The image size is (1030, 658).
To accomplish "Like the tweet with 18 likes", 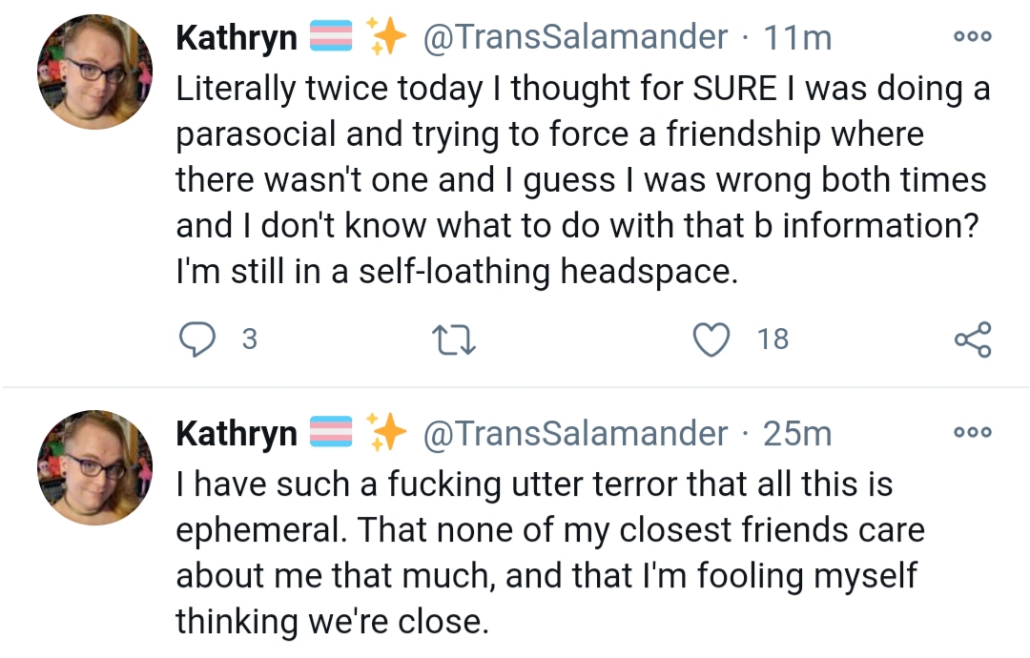I will tap(711, 340).
